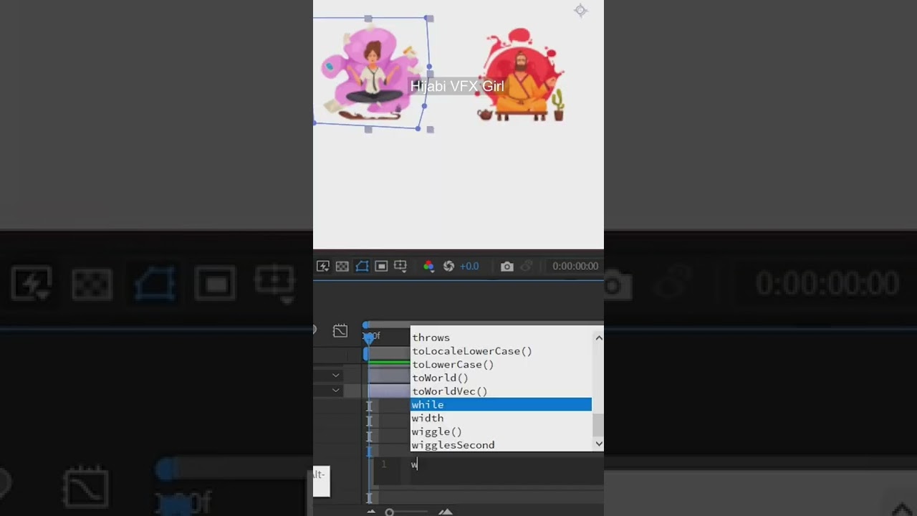Select the meditating woman layer in the viewer

point(373,75)
